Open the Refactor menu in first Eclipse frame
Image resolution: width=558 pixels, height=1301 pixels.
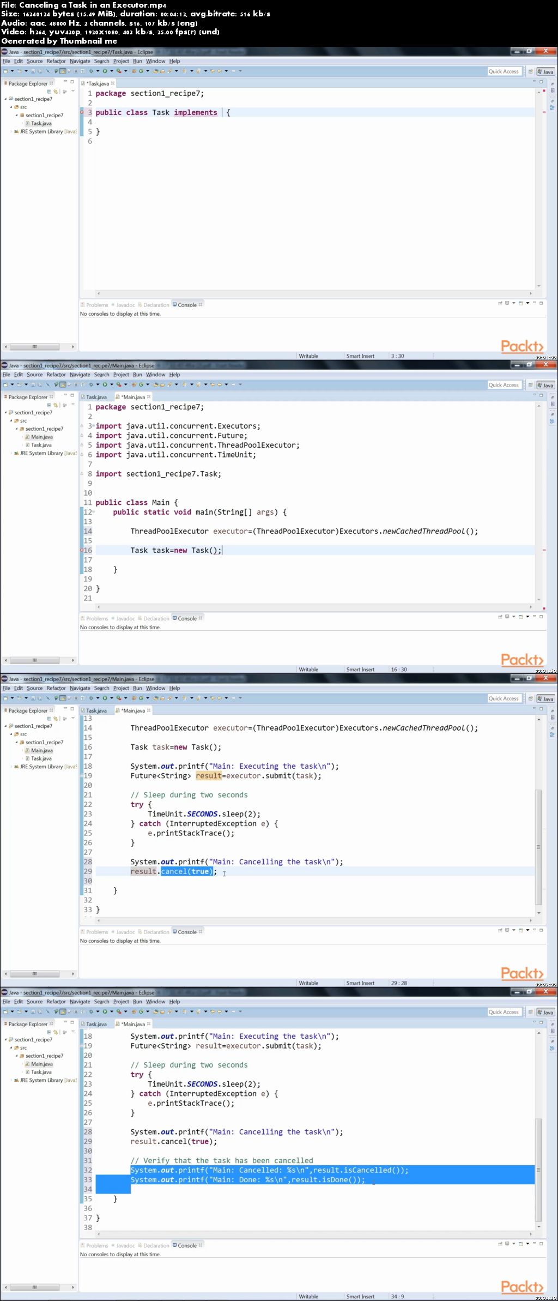pos(56,61)
